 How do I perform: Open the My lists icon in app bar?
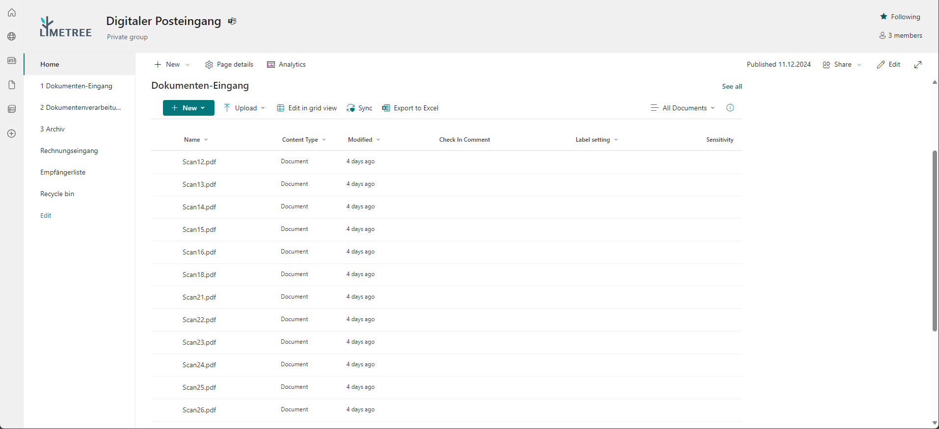point(12,109)
